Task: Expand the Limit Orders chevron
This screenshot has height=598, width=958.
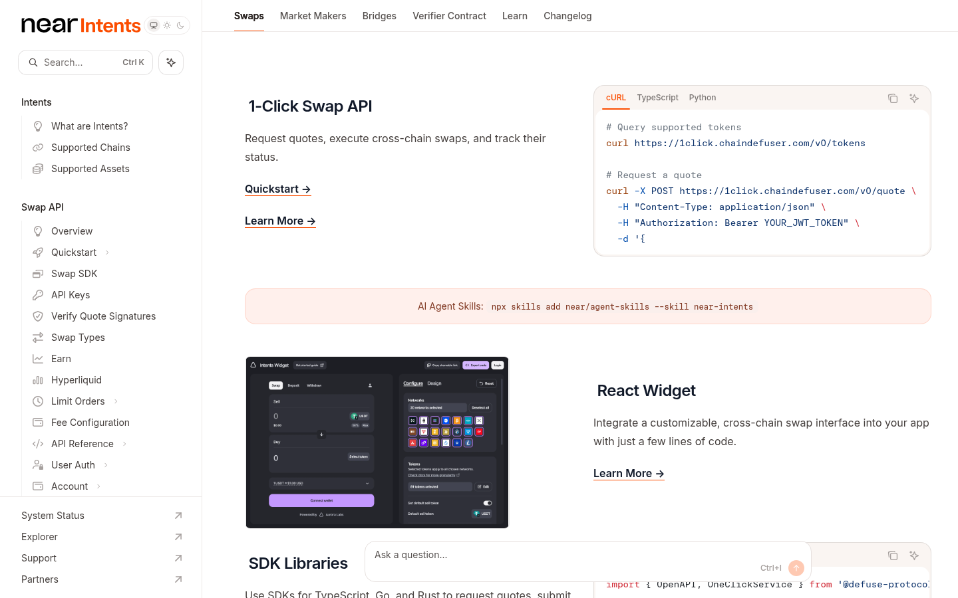Action: (x=116, y=401)
